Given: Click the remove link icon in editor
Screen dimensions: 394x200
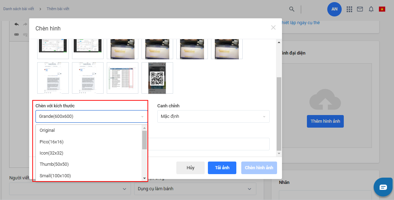Looking at the screenshot, I should 25,35.
